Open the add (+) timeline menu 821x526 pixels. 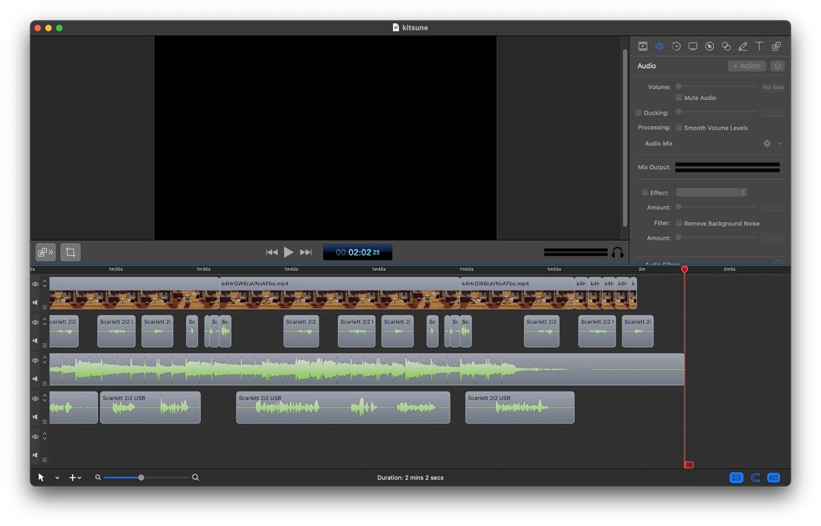75,477
